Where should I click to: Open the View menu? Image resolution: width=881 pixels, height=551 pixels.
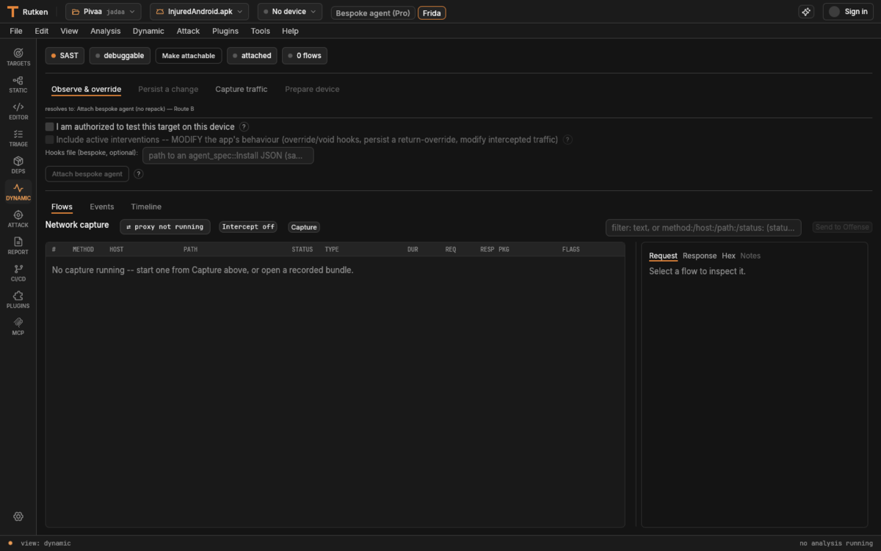(69, 31)
